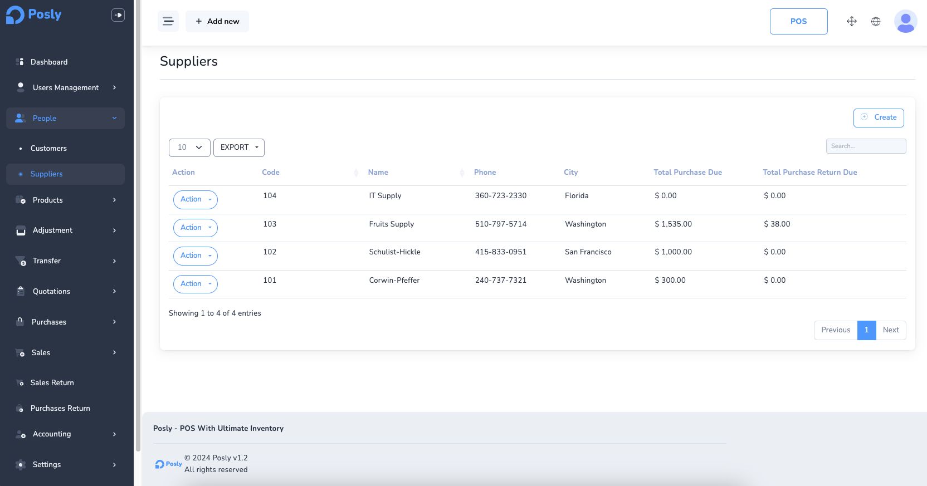Click the Sales Return sidebar icon

tap(20, 383)
